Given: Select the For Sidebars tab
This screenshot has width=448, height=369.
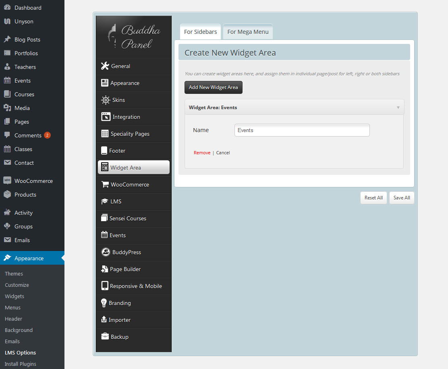Looking at the screenshot, I should [x=200, y=32].
